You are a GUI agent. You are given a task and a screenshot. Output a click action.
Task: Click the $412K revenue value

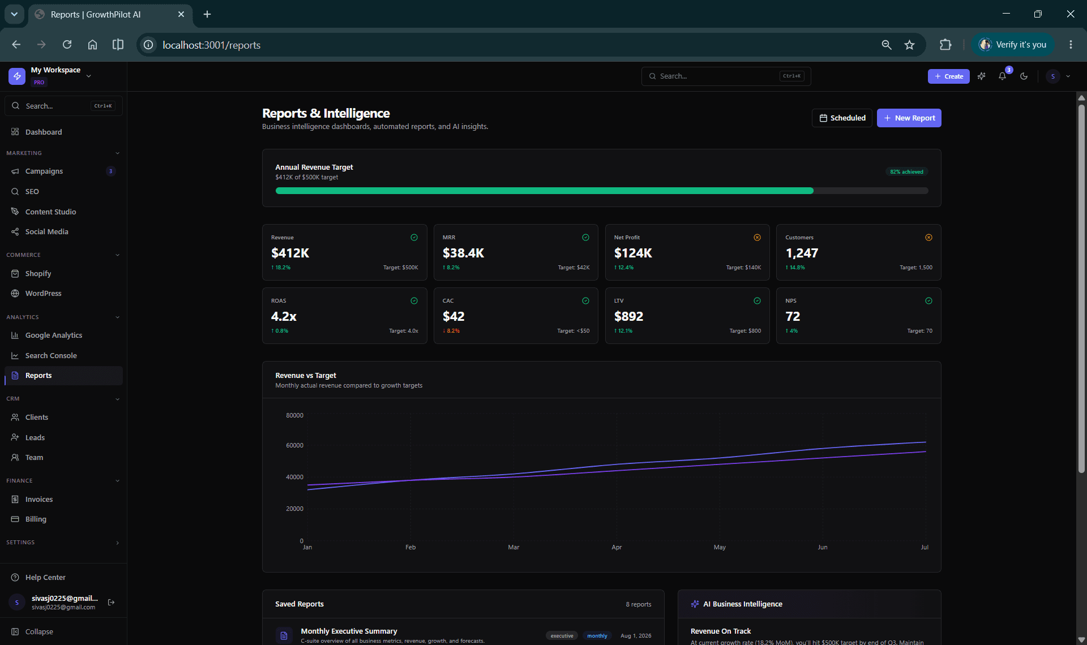(x=290, y=253)
